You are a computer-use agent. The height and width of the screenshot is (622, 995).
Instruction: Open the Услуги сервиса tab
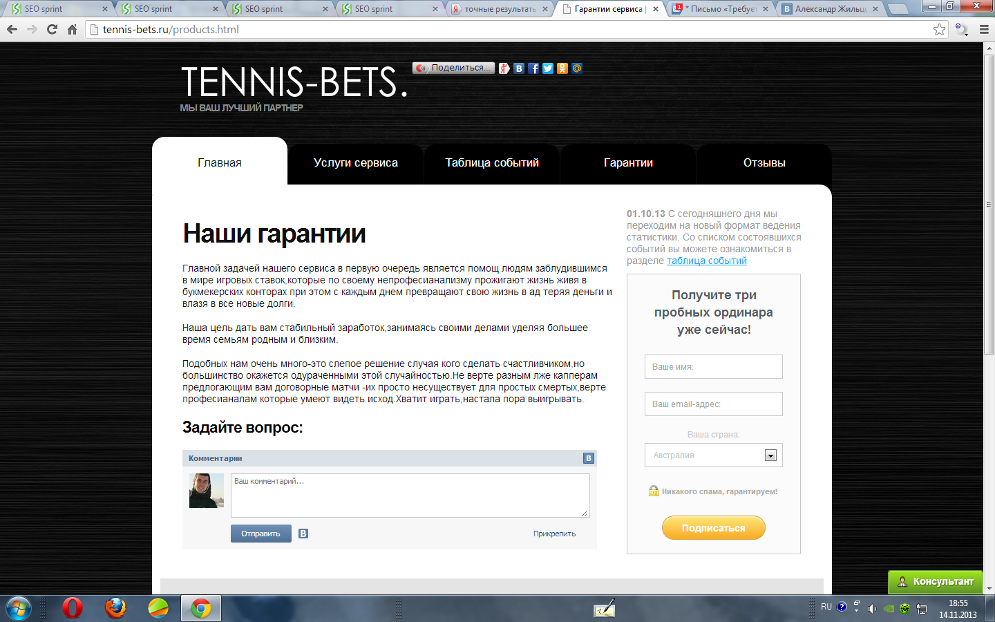356,164
